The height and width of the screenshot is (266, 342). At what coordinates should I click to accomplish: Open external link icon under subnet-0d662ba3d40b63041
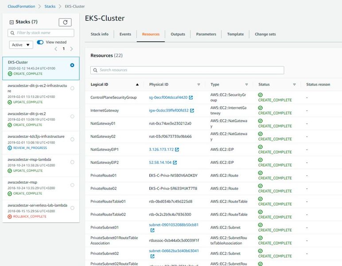152,256
